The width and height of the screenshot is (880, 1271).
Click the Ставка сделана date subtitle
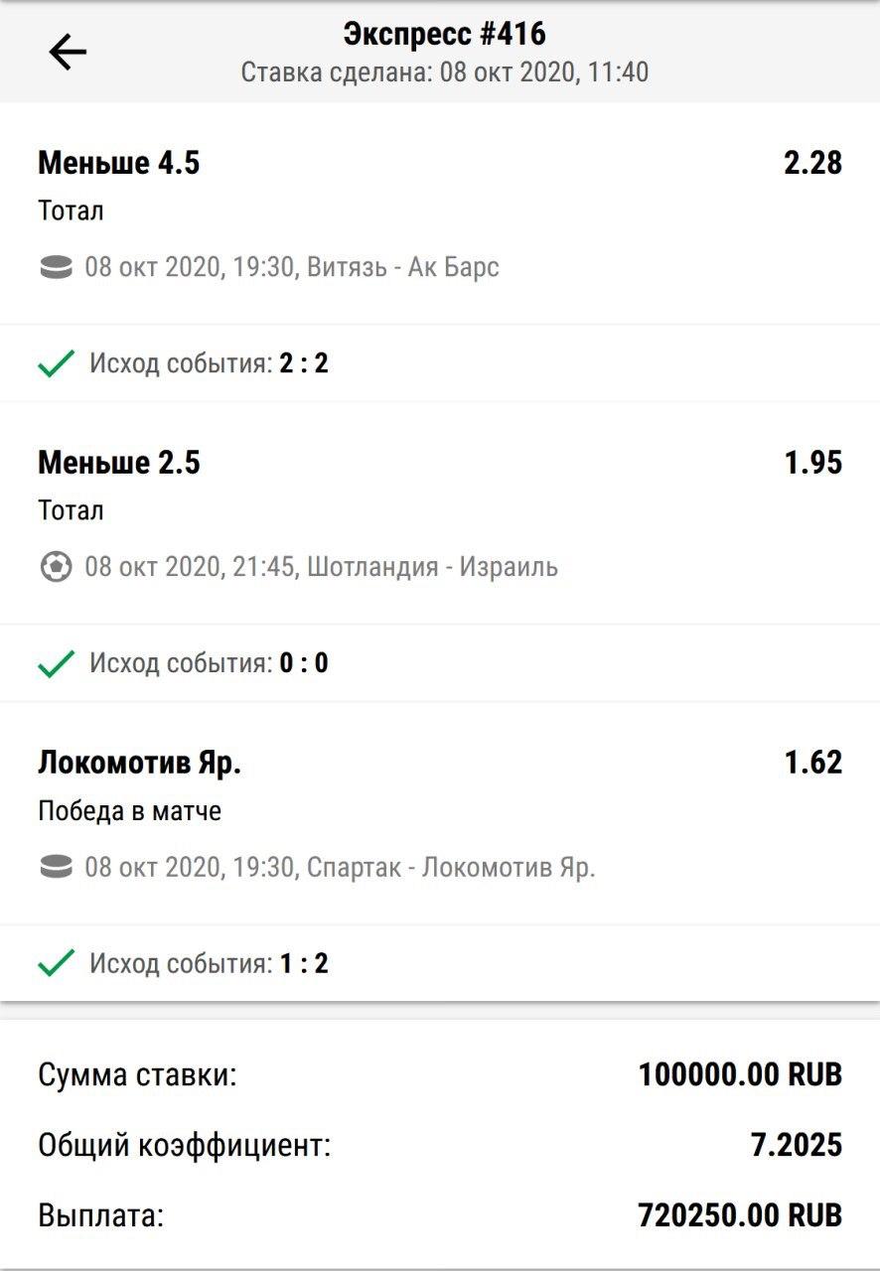coord(444,72)
